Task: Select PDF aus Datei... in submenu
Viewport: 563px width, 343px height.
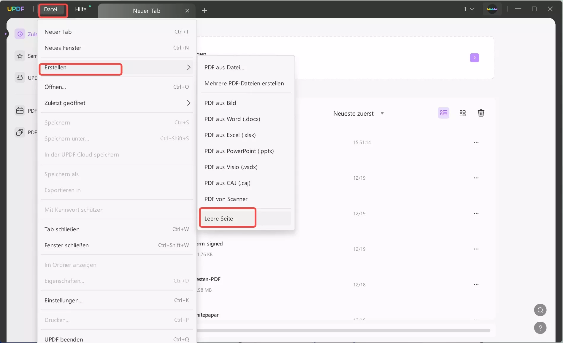Action: 246,67
